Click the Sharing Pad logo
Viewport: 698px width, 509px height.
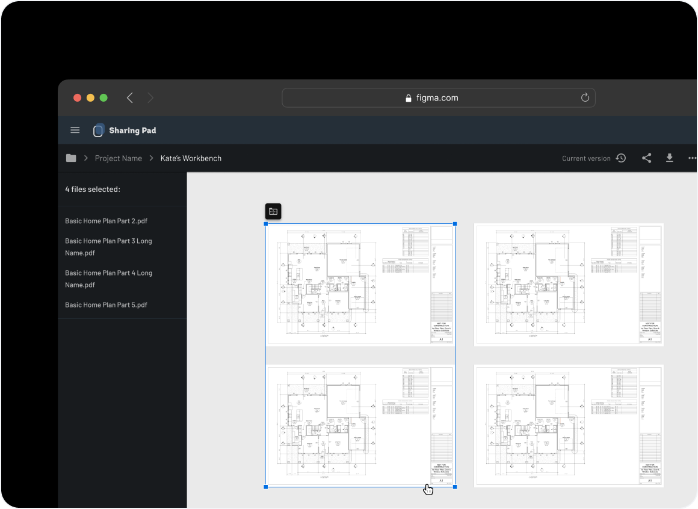click(97, 130)
